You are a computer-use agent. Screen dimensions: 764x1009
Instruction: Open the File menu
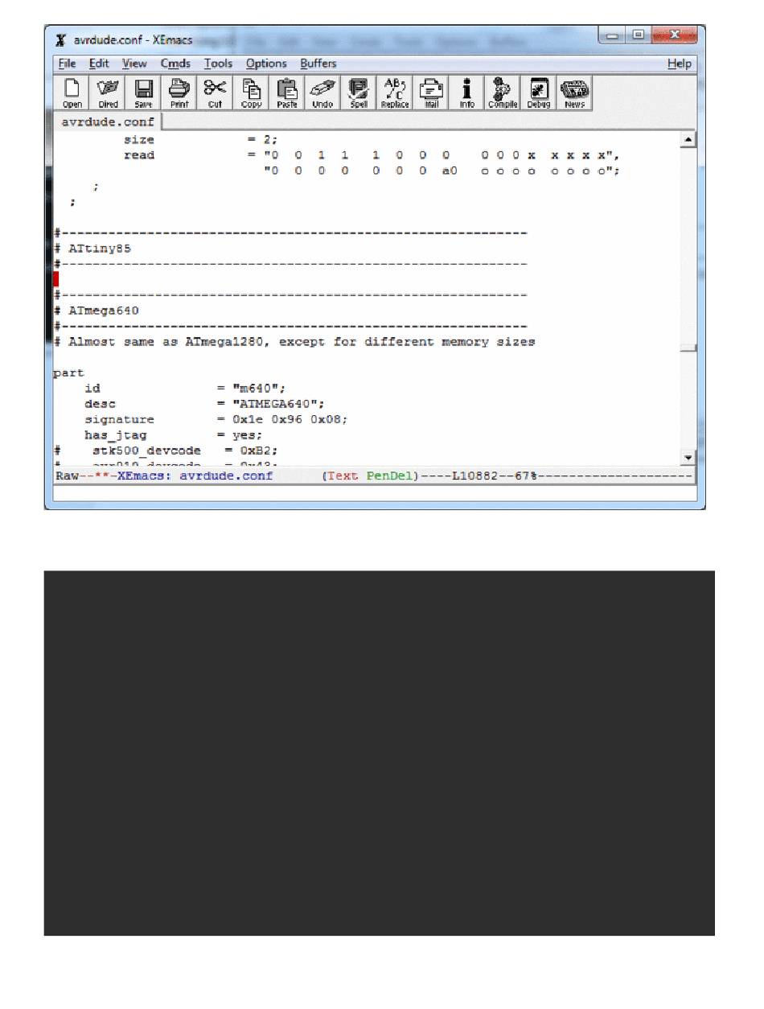point(67,64)
